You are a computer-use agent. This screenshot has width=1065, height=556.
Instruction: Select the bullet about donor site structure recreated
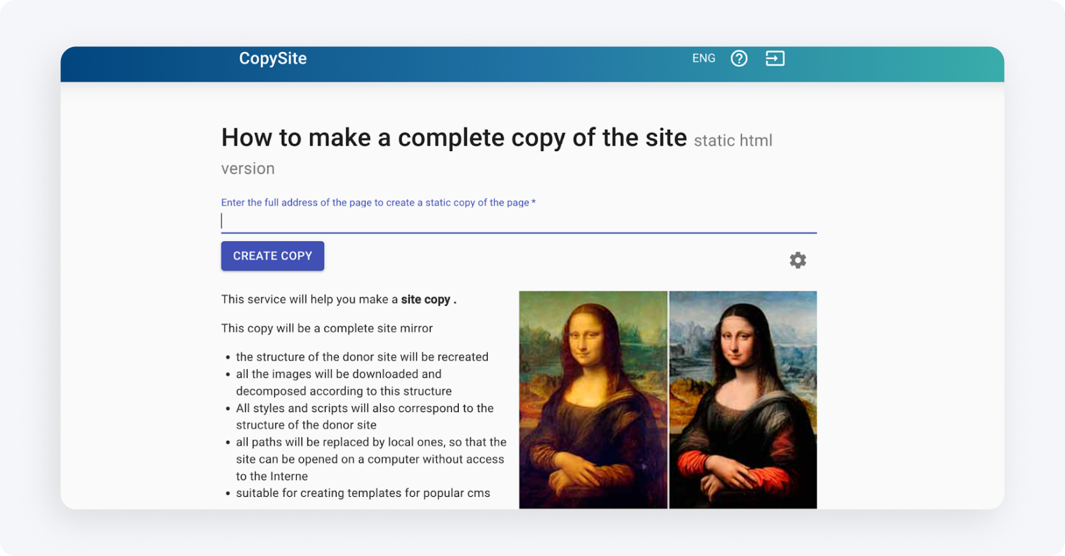coord(362,357)
